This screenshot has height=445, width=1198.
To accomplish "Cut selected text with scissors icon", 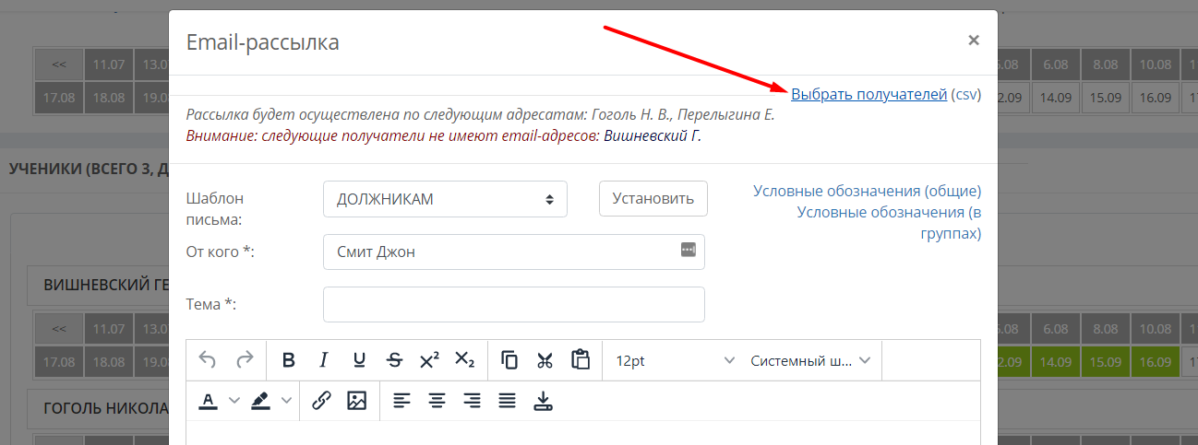I will pos(545,360).
